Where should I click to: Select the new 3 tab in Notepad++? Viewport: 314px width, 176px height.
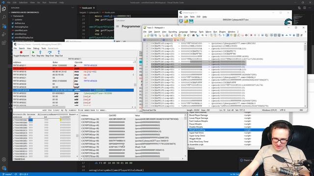point(179,40)
